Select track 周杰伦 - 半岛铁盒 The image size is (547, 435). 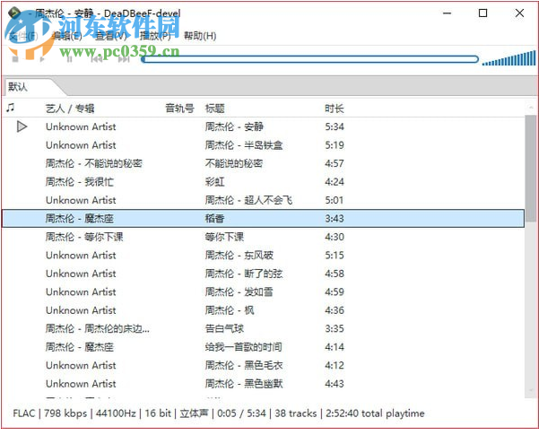tap(244, 146)
